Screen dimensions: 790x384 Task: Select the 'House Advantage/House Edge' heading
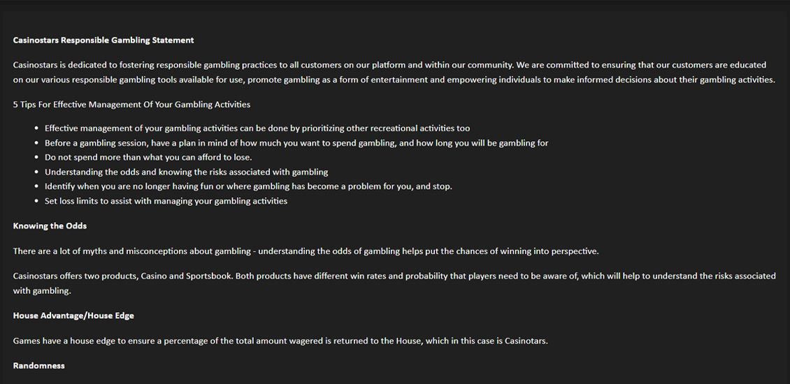point(73,316)
